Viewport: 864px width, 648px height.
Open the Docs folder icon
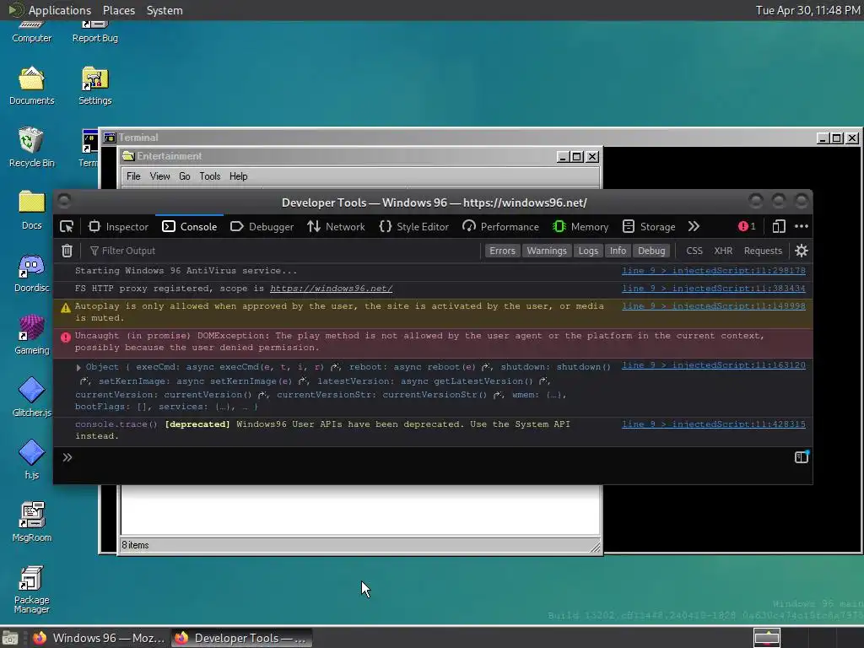click(31, 210)
